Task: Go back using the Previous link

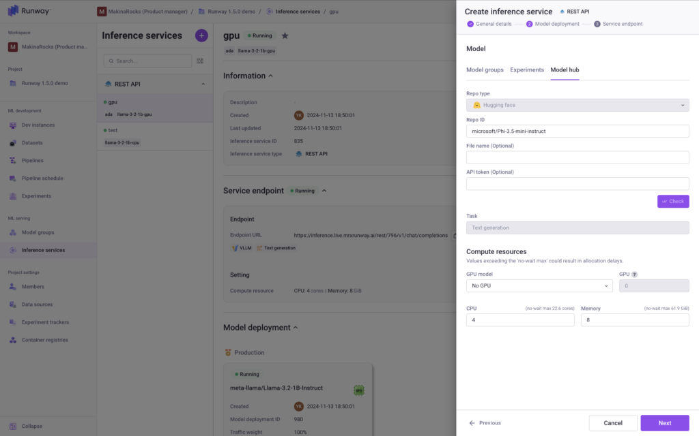Action: pyautogui.click(x=485, y=423)
